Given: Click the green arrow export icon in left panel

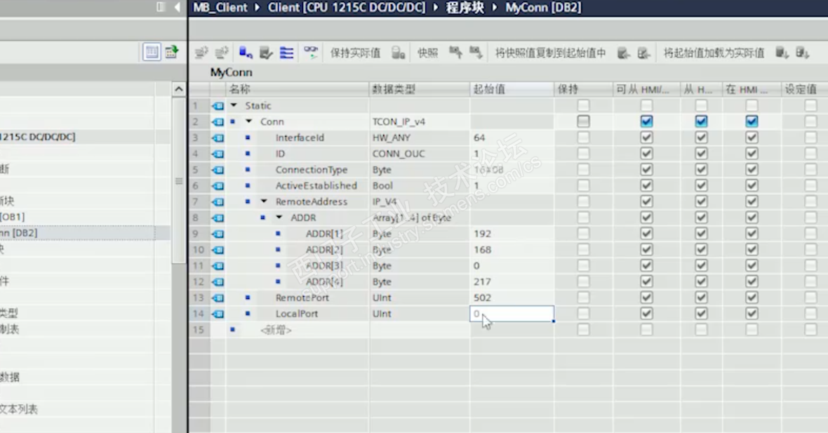Looking at the screenshot, I should [172, 52].
